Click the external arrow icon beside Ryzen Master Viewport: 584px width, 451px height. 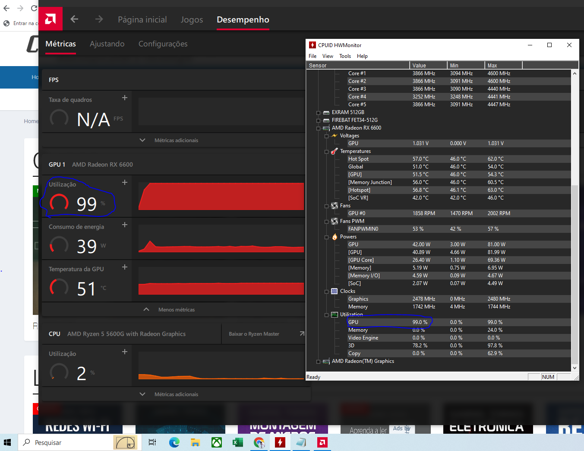pos(302,333)
